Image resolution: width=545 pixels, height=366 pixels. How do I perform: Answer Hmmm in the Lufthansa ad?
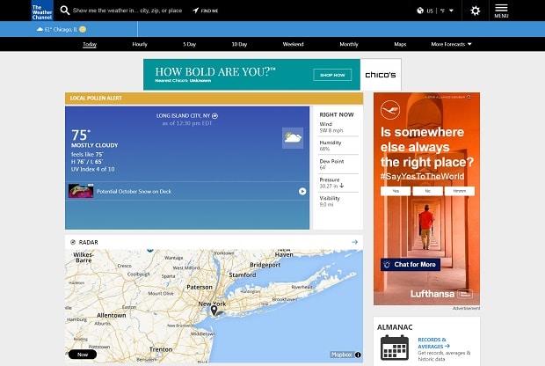tap(460, 191)
